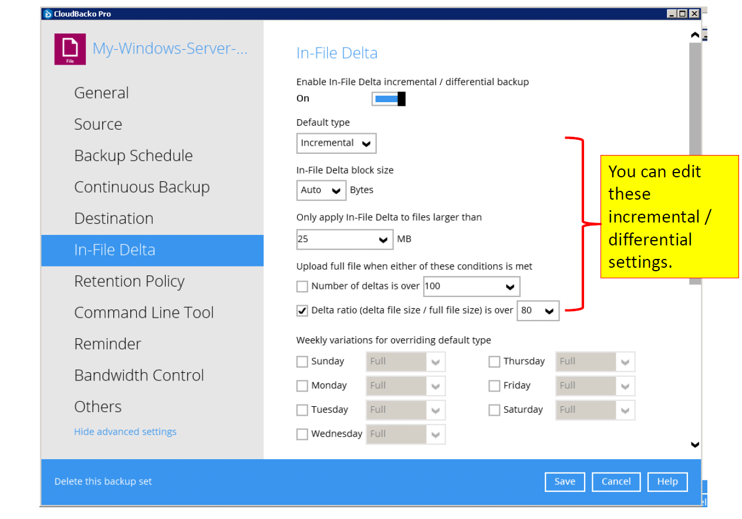Viewport: 742px width, 519px height.
Task: Select the In-File Delta sidebar item
Action: (153, 250)
